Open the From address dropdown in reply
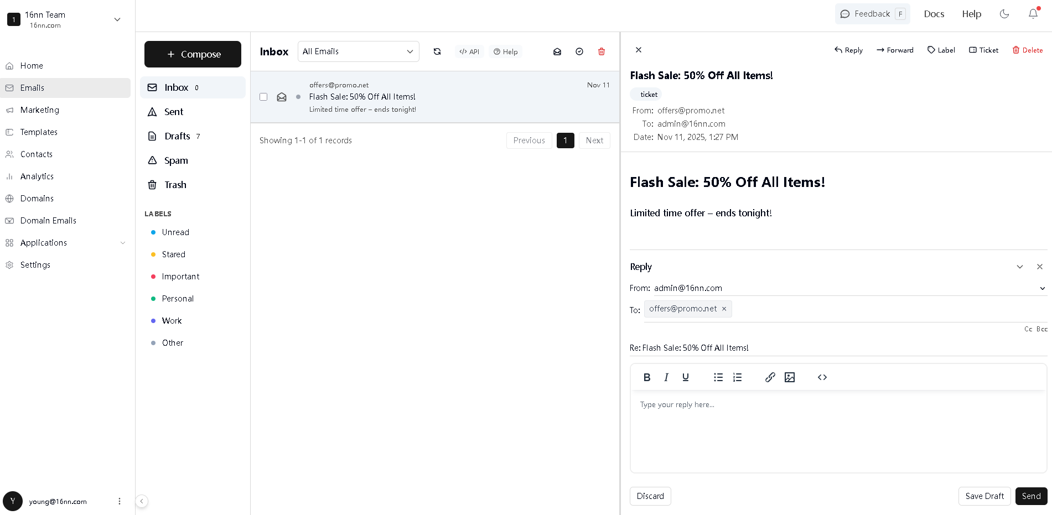The image size is (1052, 515). 1041,288
